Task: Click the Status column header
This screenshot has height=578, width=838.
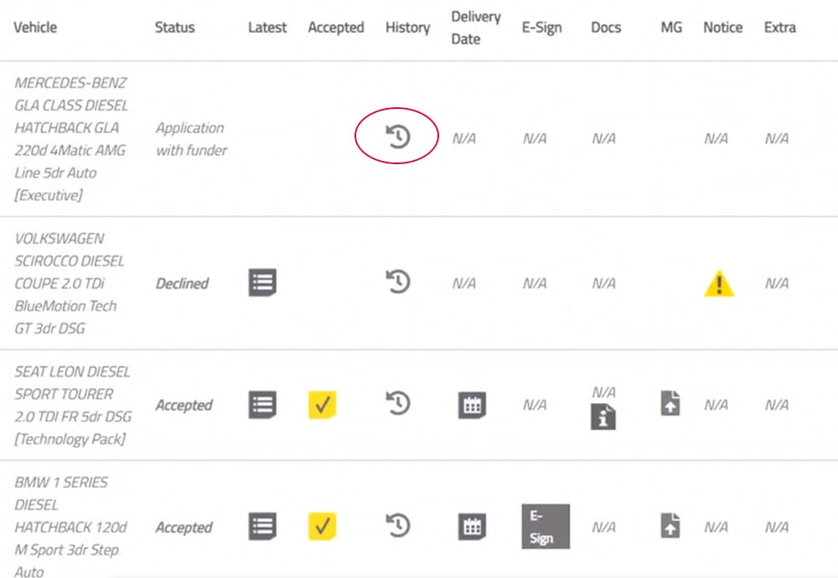Action: point(175,28)
